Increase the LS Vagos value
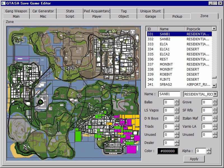This screenshot has height=168, width=224. click(177, 109)
